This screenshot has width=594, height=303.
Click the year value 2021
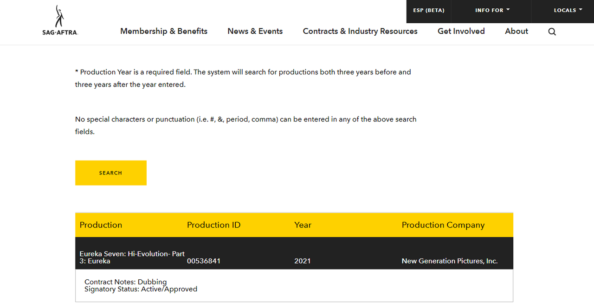[303, 261]
